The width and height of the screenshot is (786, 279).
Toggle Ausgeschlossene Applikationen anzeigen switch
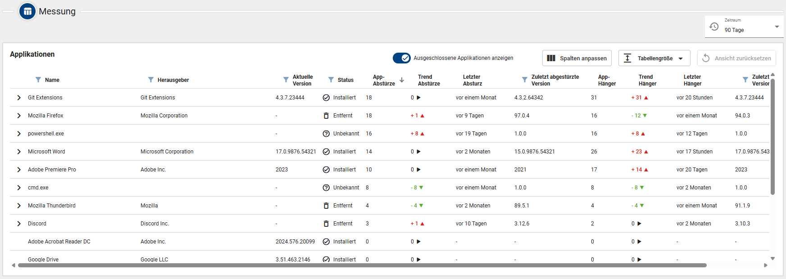pyautogui.click(x=401, y=58)
